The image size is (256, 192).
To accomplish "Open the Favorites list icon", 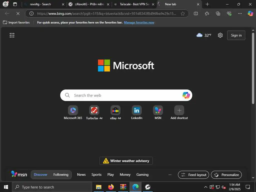I will pyautogui.click(x=207, y=13).
